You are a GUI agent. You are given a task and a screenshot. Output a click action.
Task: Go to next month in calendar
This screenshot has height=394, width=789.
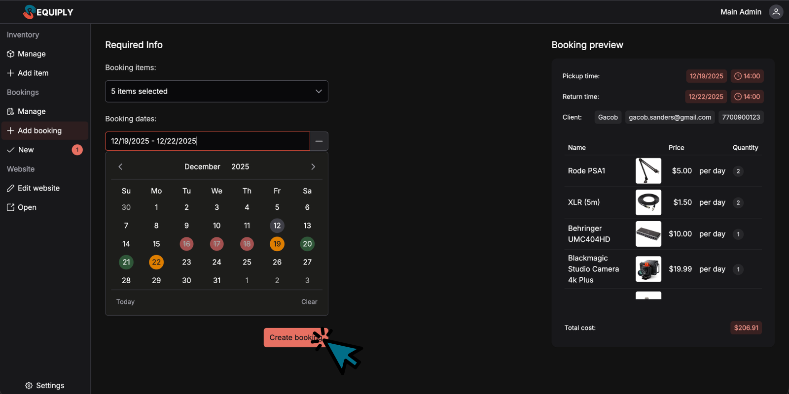(x=313, y=166)
